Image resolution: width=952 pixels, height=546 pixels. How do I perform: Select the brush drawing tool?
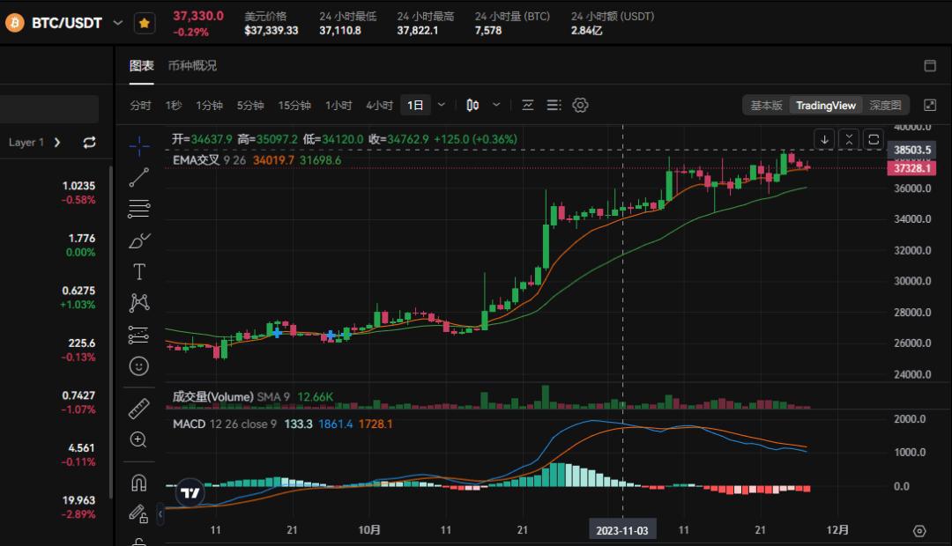tap(138, 240)
